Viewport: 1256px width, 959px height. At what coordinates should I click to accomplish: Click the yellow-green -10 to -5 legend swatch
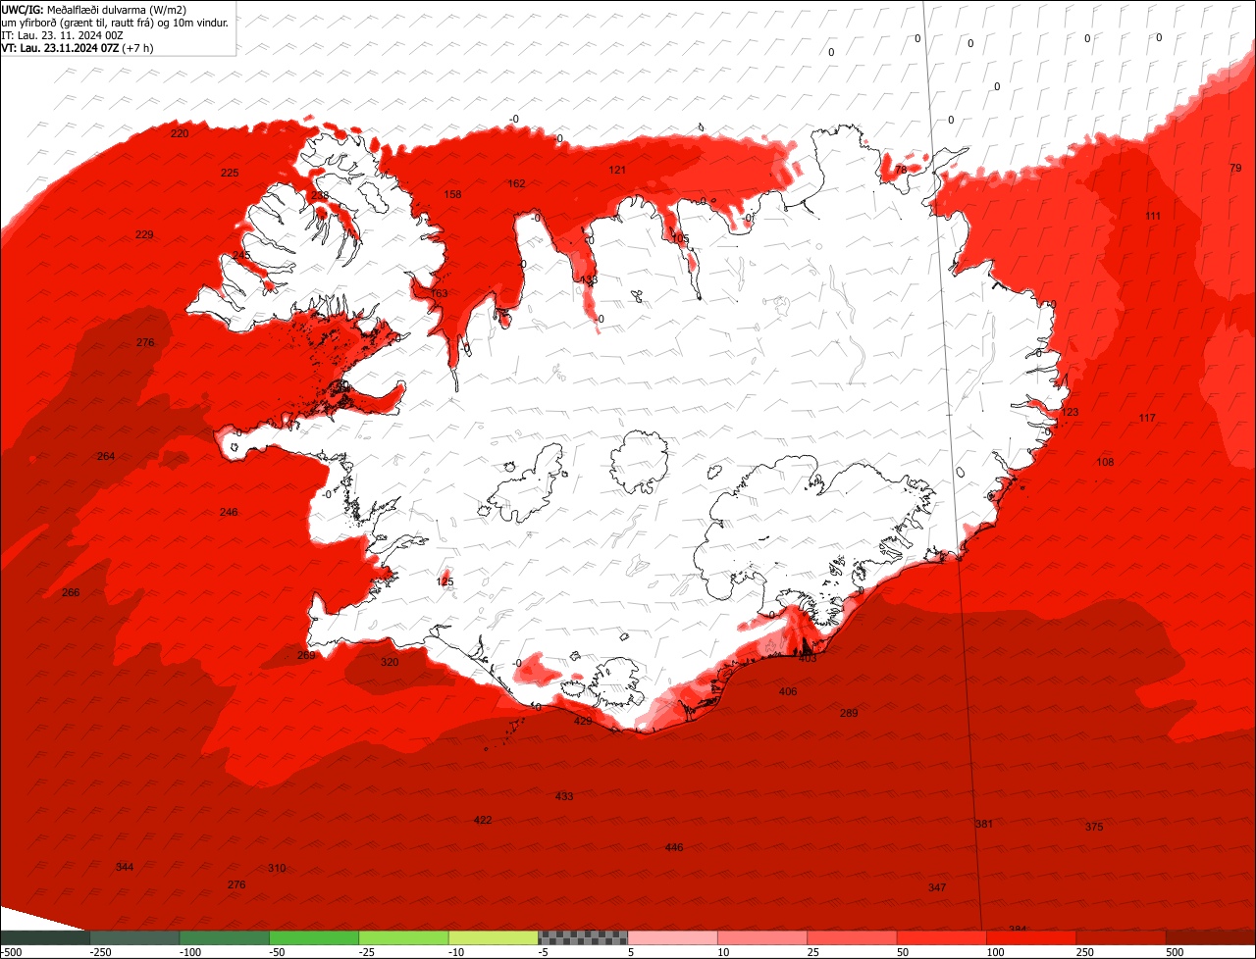click(x=494, y=937)
